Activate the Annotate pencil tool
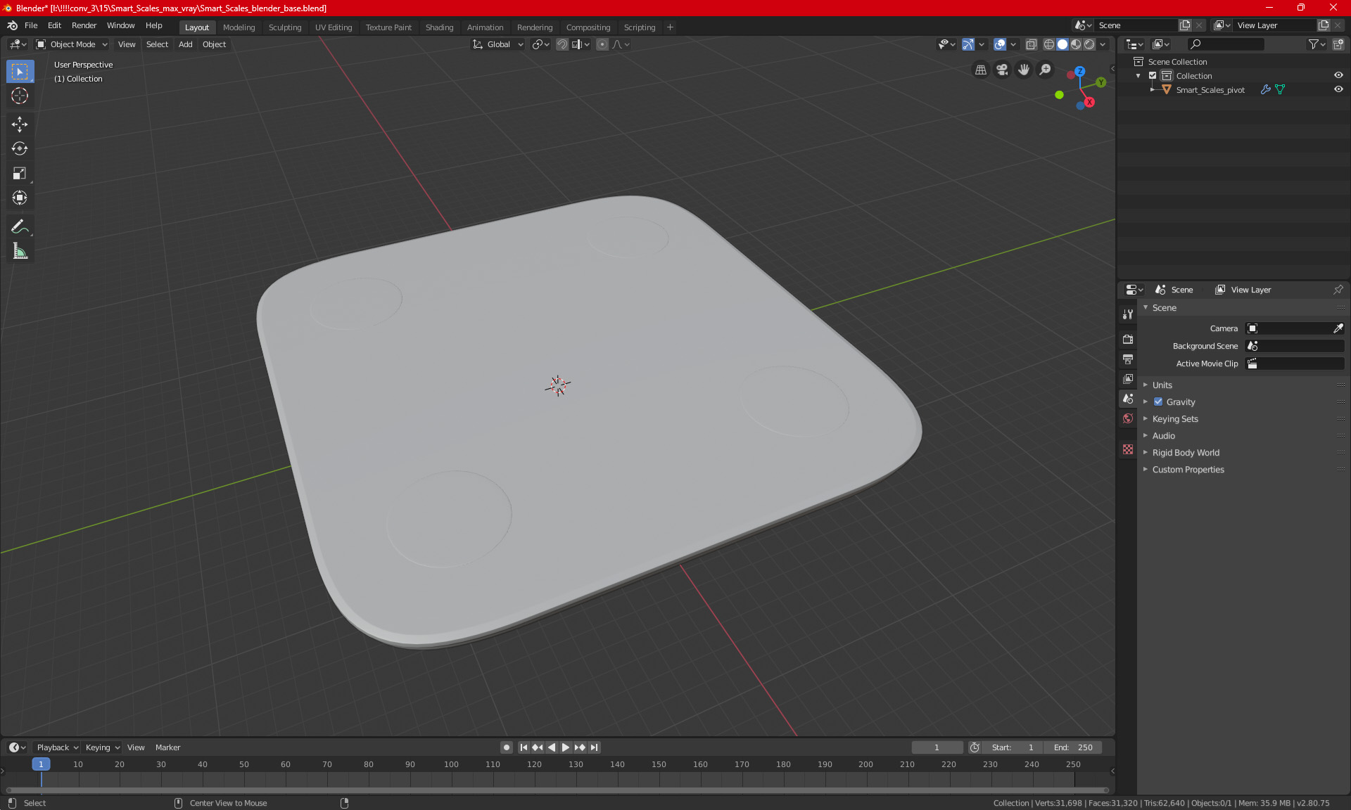This screenshot has width=1351, height=810. [20, 226]
